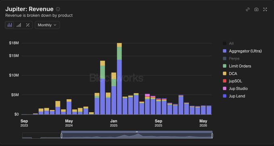The height and width of the screenshot is (146, 274).
Task: Click the $10M y-axis label
Action: [14, 75]
